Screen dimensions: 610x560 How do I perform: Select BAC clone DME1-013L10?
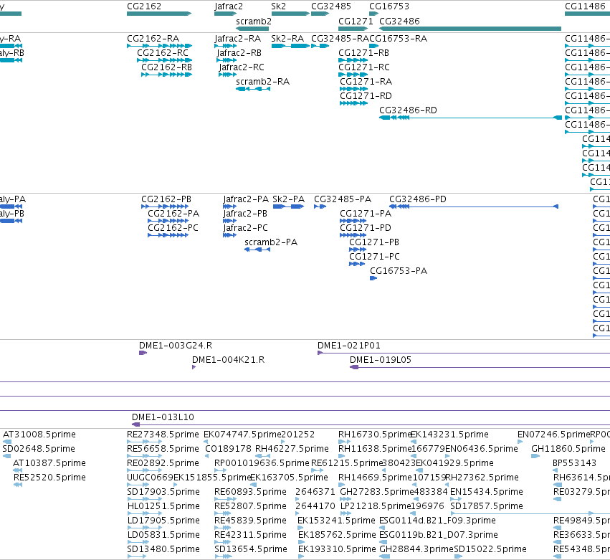coord(371,424)
